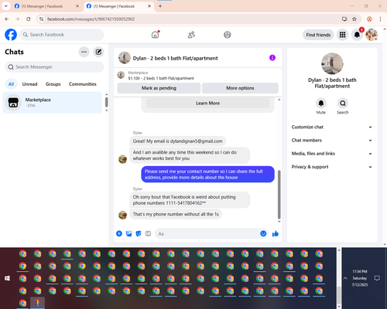The height and width of the screenshot is (309, 387).
Task: Choose a sticker icon in composer
Action: point(139,234)
